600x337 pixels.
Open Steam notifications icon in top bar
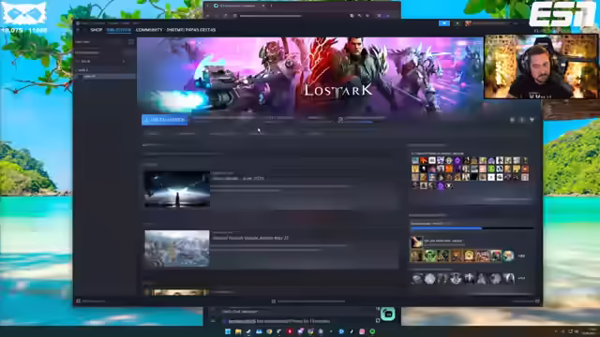[x=457, y=23]
